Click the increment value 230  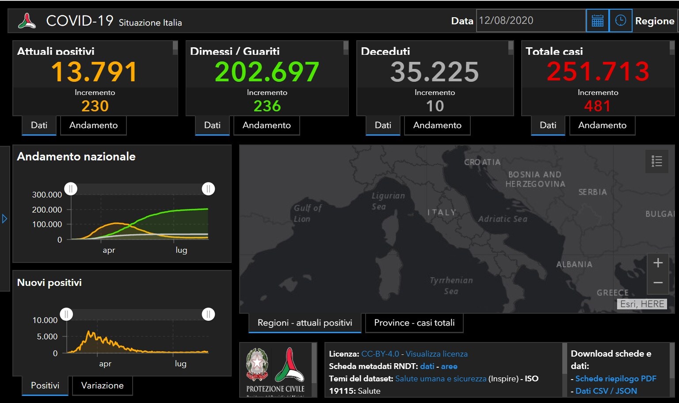point(95,106)
